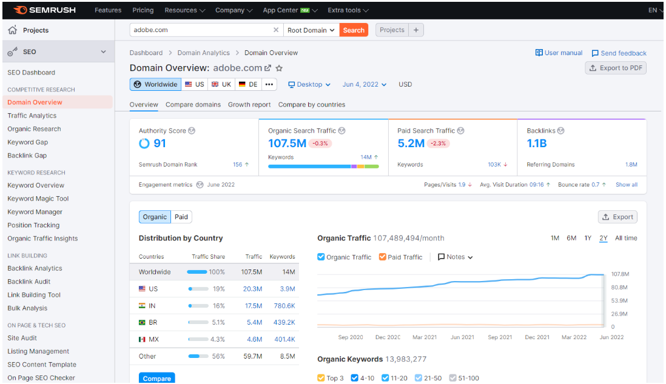Viewport: 666px width, 384px height.
Task: Toggle the 21-50 keywords checkbox
Action: point(419,377)
